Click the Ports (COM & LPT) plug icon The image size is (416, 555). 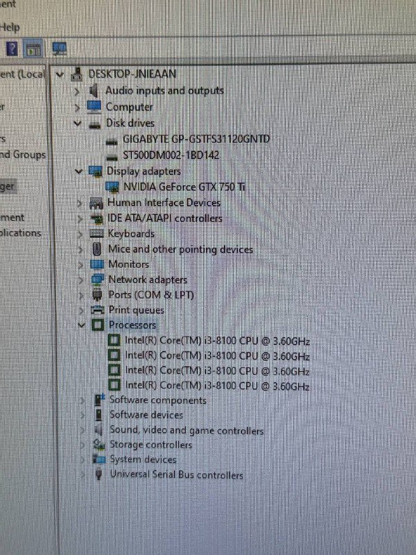click(97, 296)
